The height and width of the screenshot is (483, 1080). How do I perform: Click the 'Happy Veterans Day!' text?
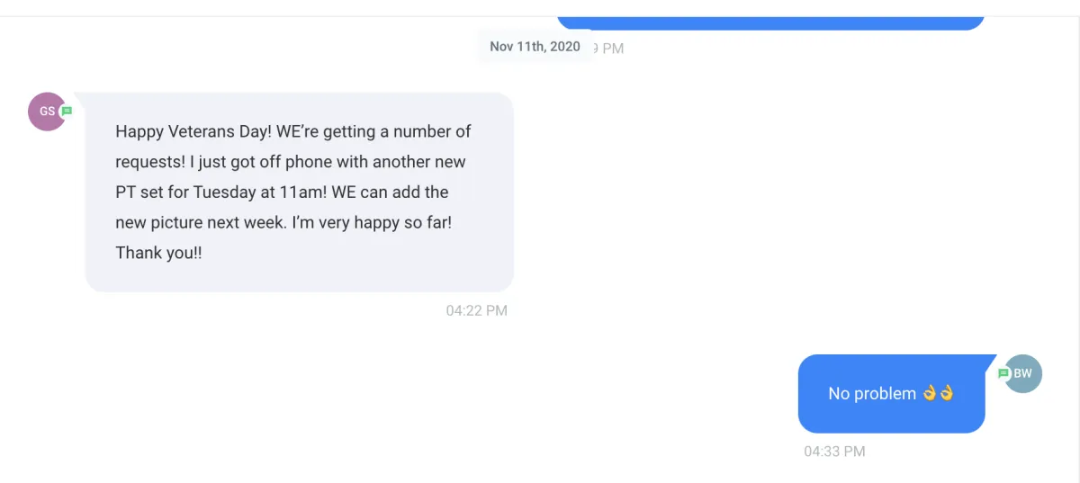tap(193, 131)
